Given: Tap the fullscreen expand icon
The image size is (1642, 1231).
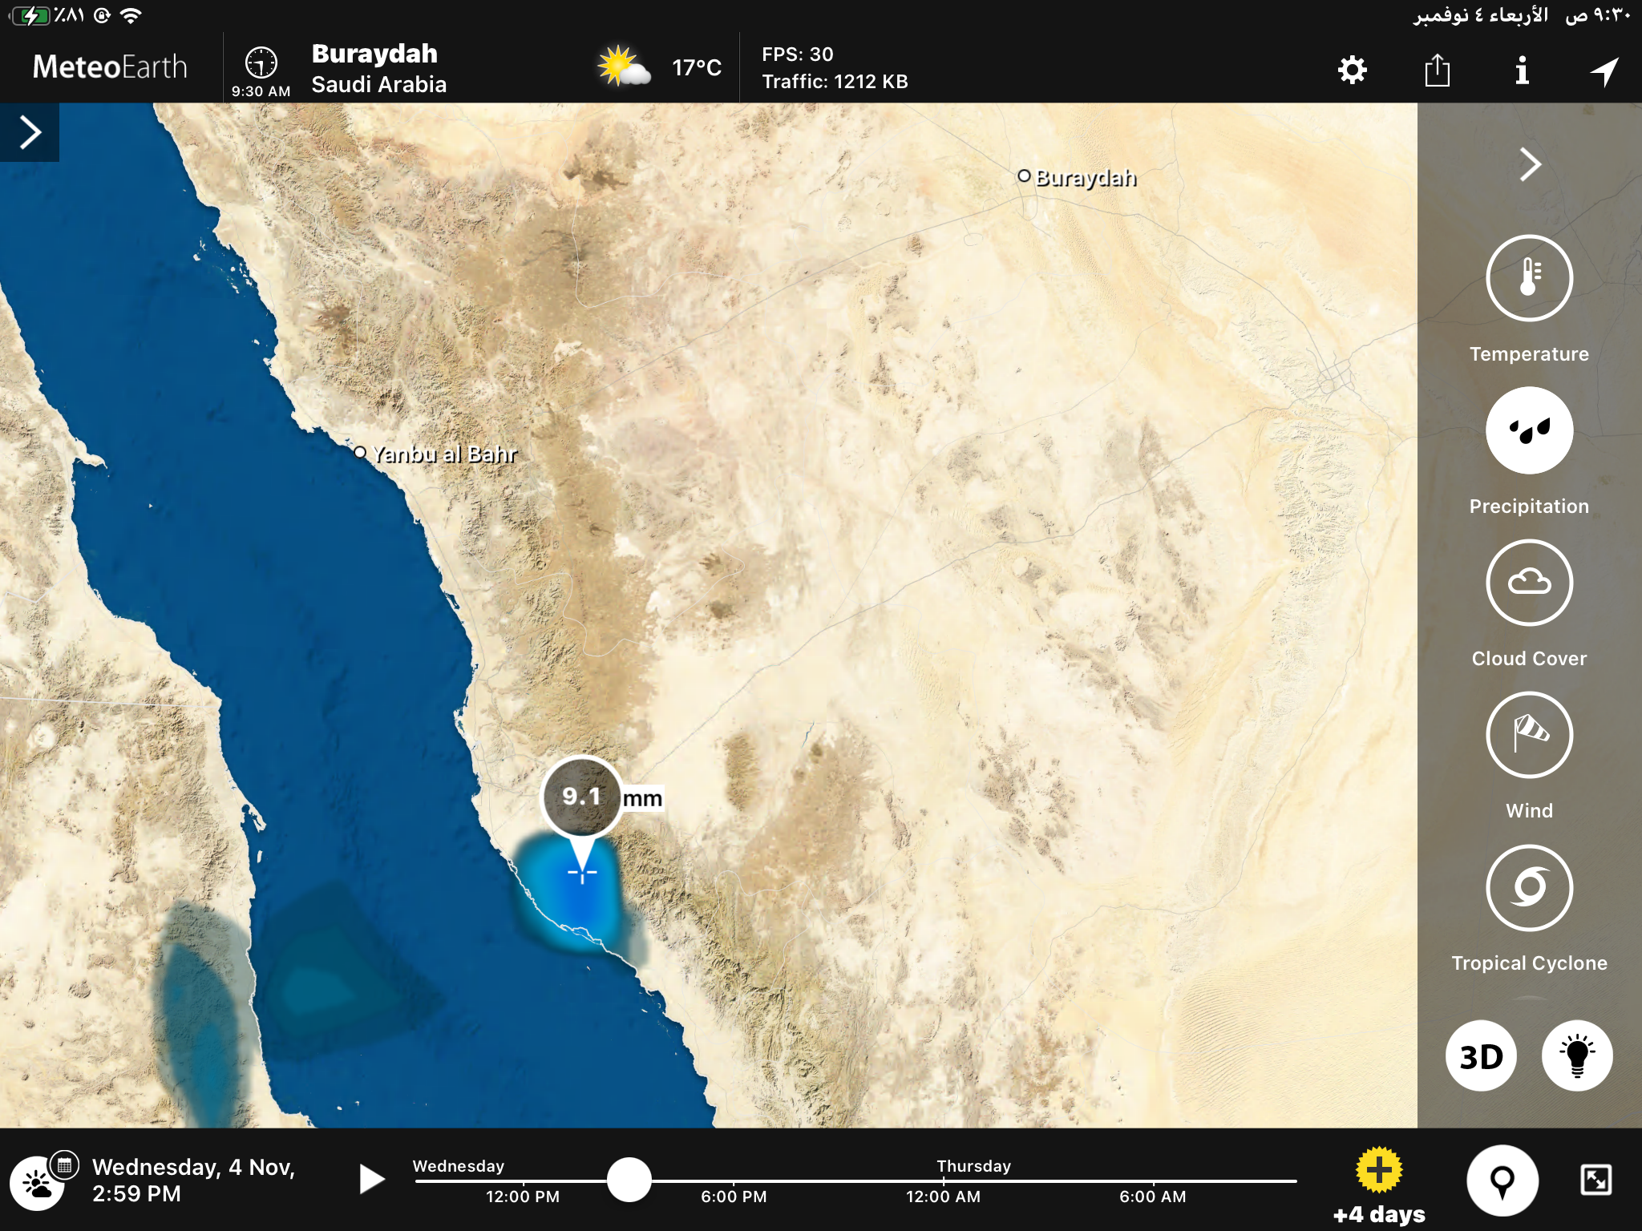Looking at the screenshot, I should [1595, 1180].
